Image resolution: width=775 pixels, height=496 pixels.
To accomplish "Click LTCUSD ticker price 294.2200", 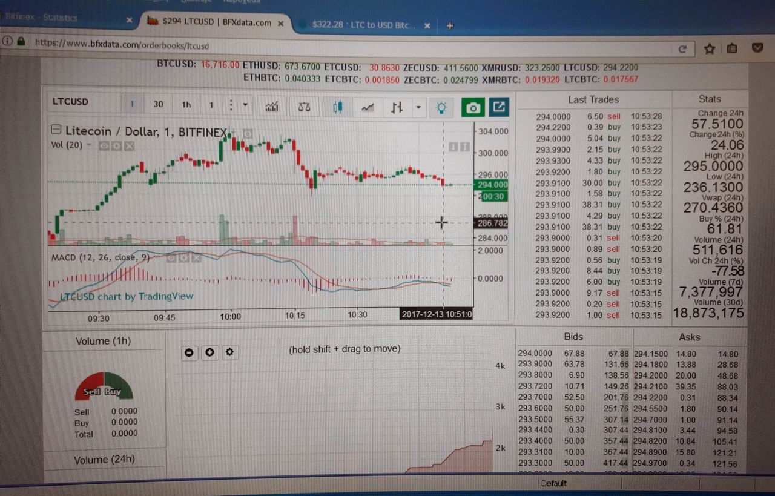I will pyautogui.click(x=619, y=68).
